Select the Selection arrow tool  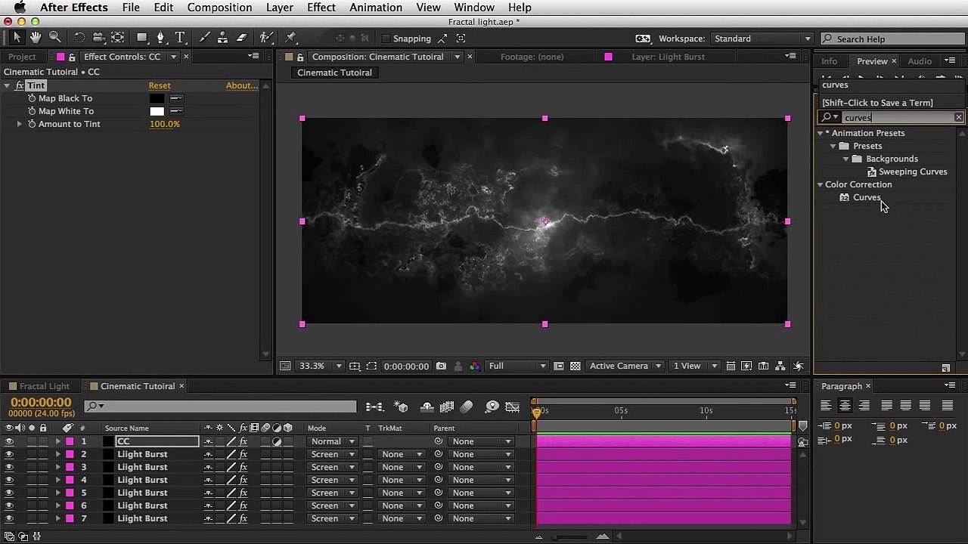(x=17, y=37)
